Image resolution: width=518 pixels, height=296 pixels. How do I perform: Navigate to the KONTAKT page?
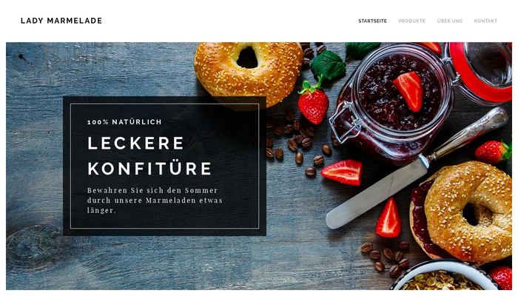coord(485,21)
